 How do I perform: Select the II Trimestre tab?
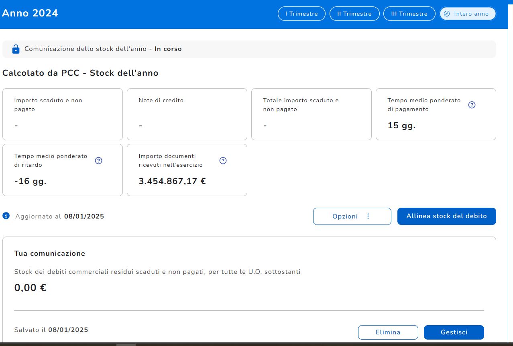pyautogui.click(x=354, y=14)
